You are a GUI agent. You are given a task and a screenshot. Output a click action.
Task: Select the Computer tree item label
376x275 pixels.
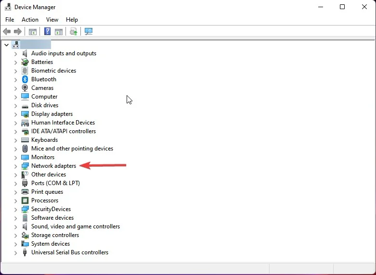44,97
